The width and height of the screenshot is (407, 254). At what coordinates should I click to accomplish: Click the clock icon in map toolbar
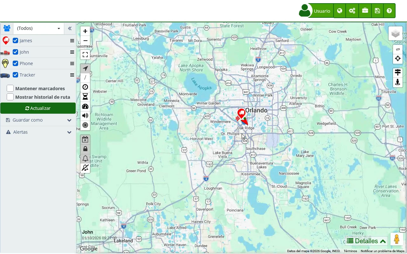click(85, 87)
